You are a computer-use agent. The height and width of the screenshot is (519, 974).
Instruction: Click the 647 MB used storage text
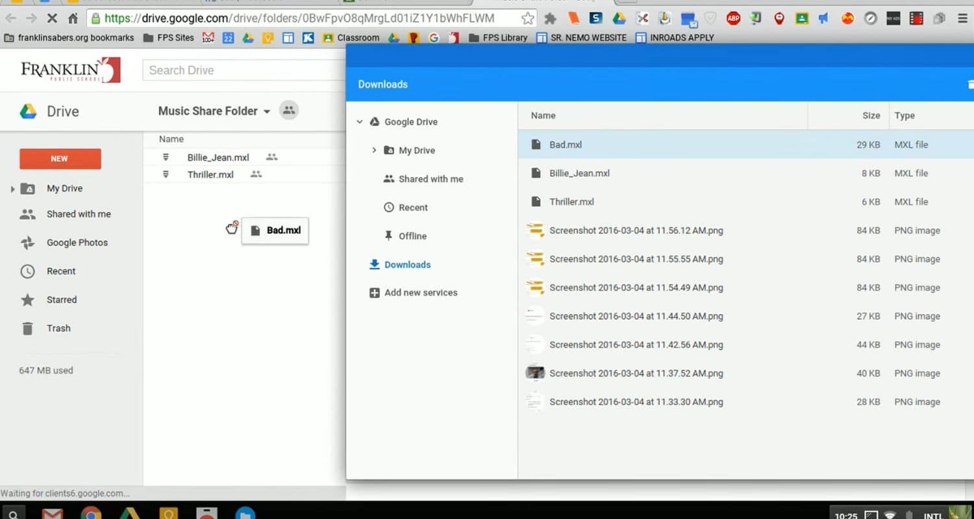[46, 370]
